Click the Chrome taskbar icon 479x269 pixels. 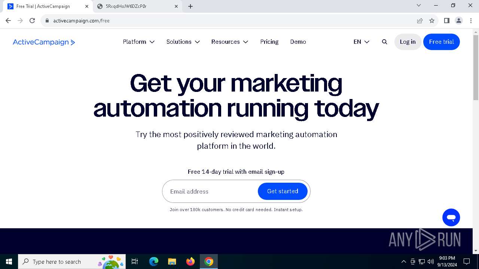coord(209,262)
